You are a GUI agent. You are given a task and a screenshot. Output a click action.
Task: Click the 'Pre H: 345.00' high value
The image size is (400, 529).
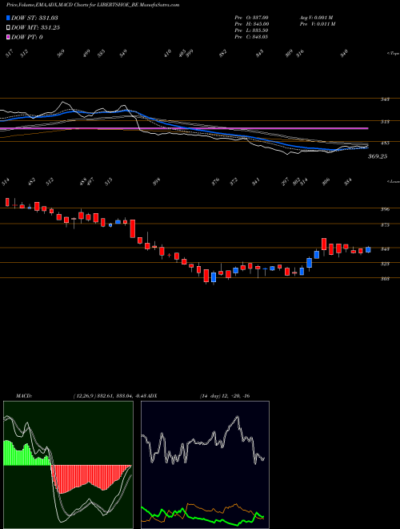point(251,24)
